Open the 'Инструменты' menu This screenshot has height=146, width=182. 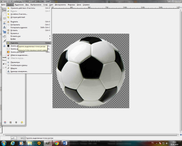pos(60,5)
